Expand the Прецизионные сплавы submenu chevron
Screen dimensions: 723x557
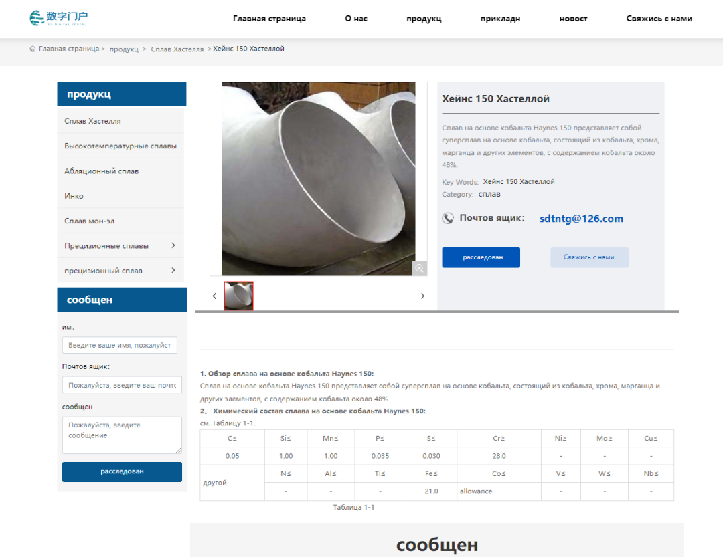pos(173,245)
